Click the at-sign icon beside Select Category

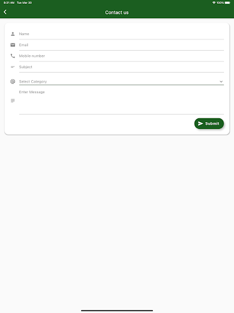coord(12,81)
